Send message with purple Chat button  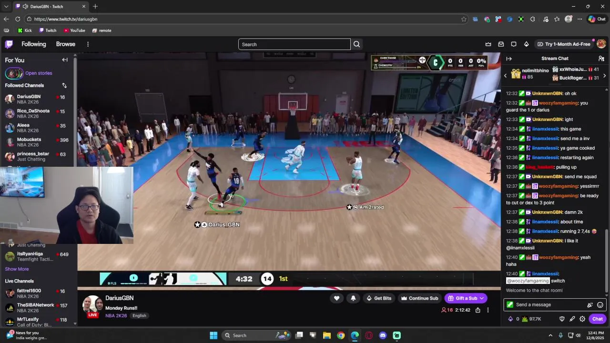coord(598,319)
